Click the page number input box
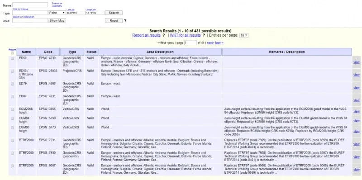 pyautogui.click(x=191, y=43)
